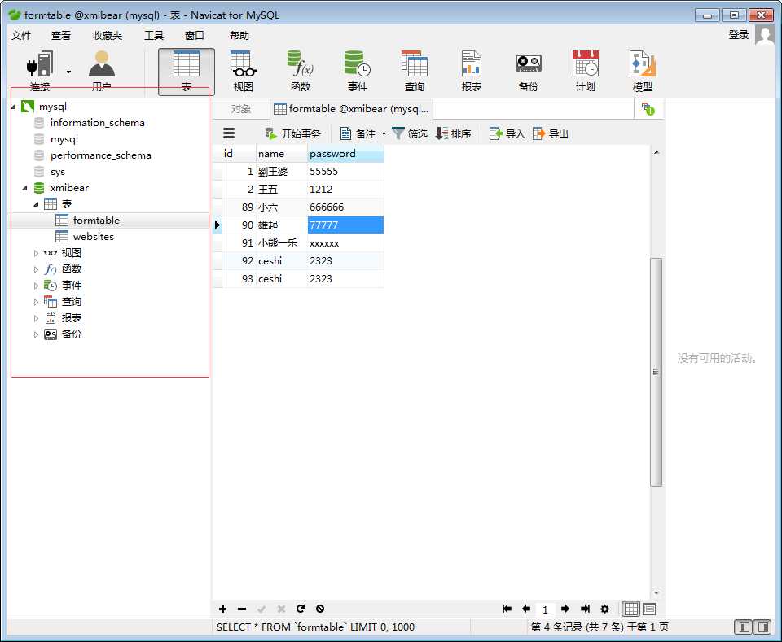Viewport: 782px width, 642px height.
Task: Open the 窗口 menu
Action: 194,35
